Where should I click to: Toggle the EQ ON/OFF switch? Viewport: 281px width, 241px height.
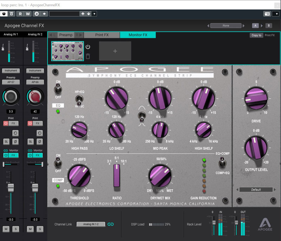coord(58,91)
